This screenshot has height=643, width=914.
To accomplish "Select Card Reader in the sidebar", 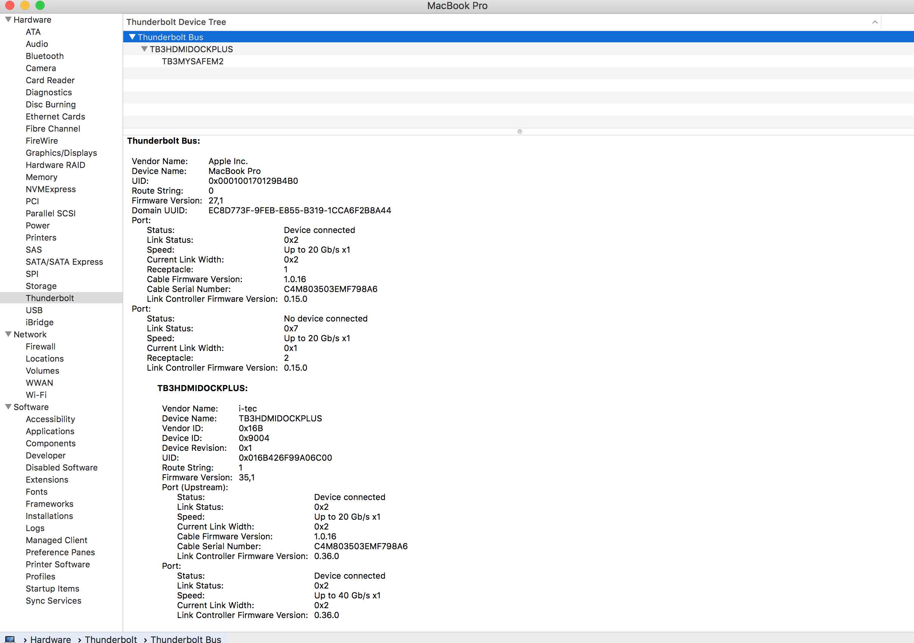I will click(50, 80).
